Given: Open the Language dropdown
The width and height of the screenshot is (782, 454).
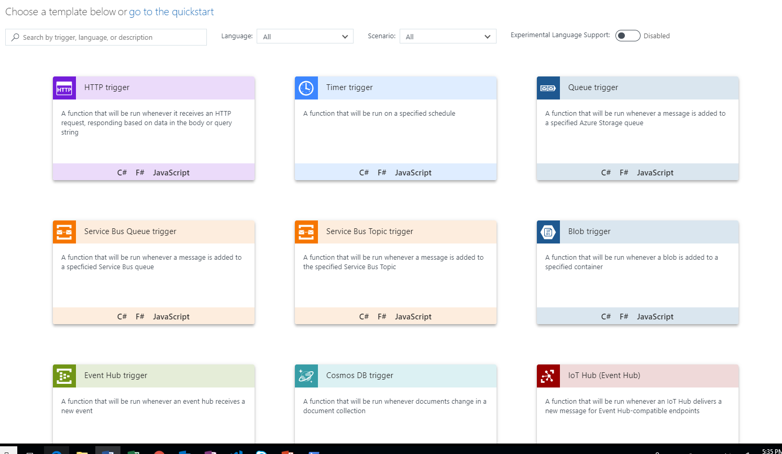Looking at the screenshot, I should 305,36.
